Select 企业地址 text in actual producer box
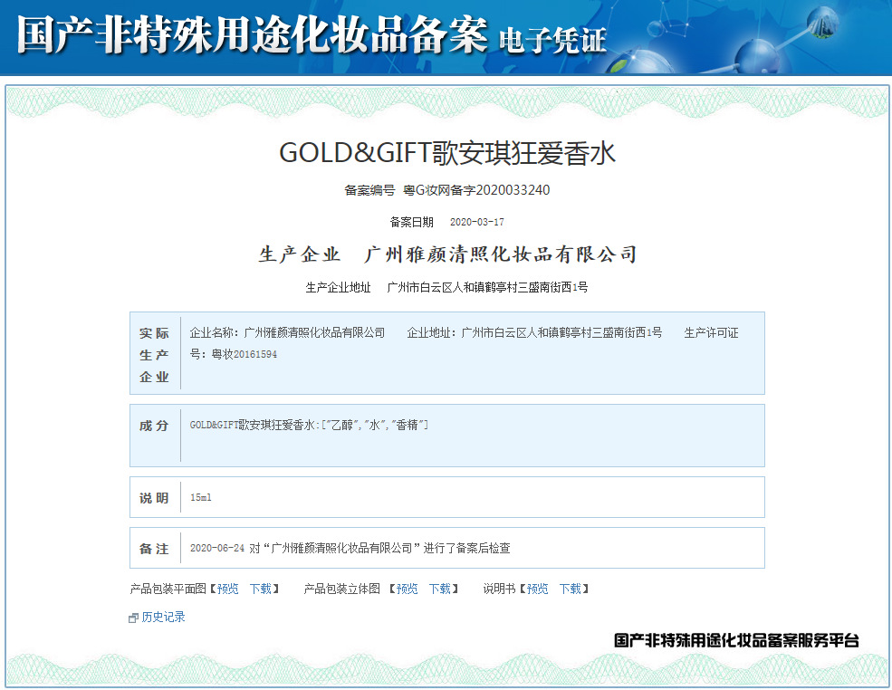 pos(534,332)
